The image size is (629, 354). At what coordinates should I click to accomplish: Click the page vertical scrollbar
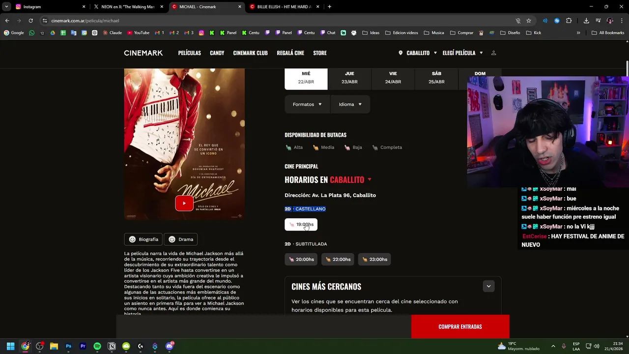(x=627, y=69)
